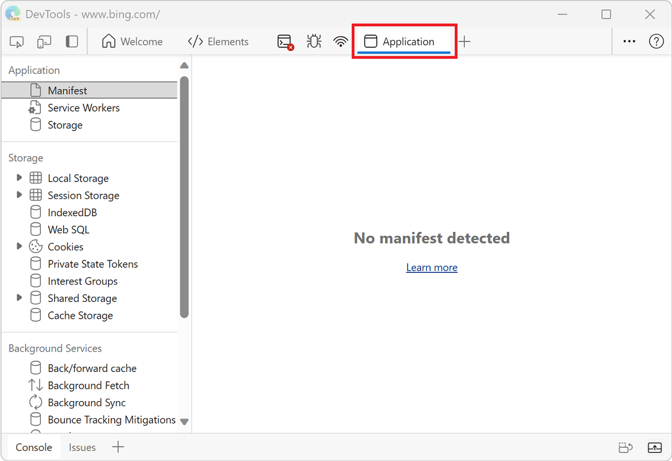
Task: Select Background Sync item
Action: coord(89,402)
